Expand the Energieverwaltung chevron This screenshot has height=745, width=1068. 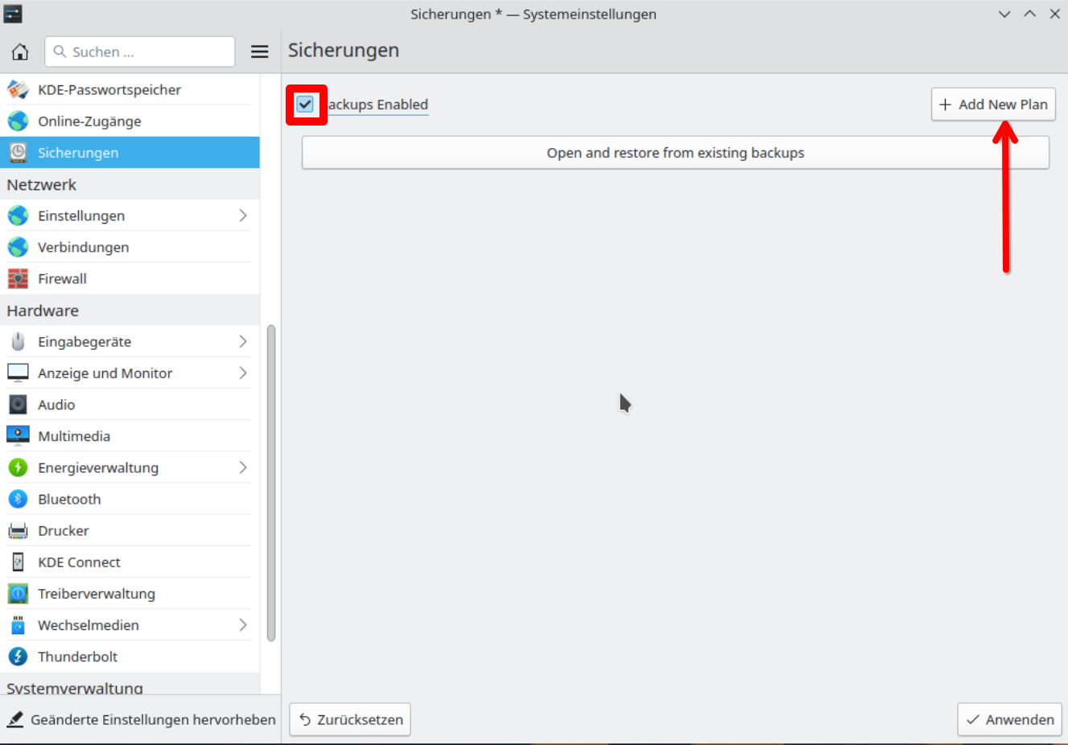tap(242, 468)
